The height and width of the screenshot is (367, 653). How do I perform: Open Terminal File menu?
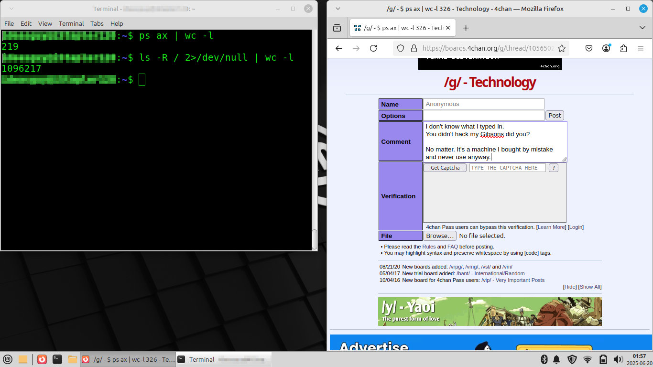click(9, 23)
